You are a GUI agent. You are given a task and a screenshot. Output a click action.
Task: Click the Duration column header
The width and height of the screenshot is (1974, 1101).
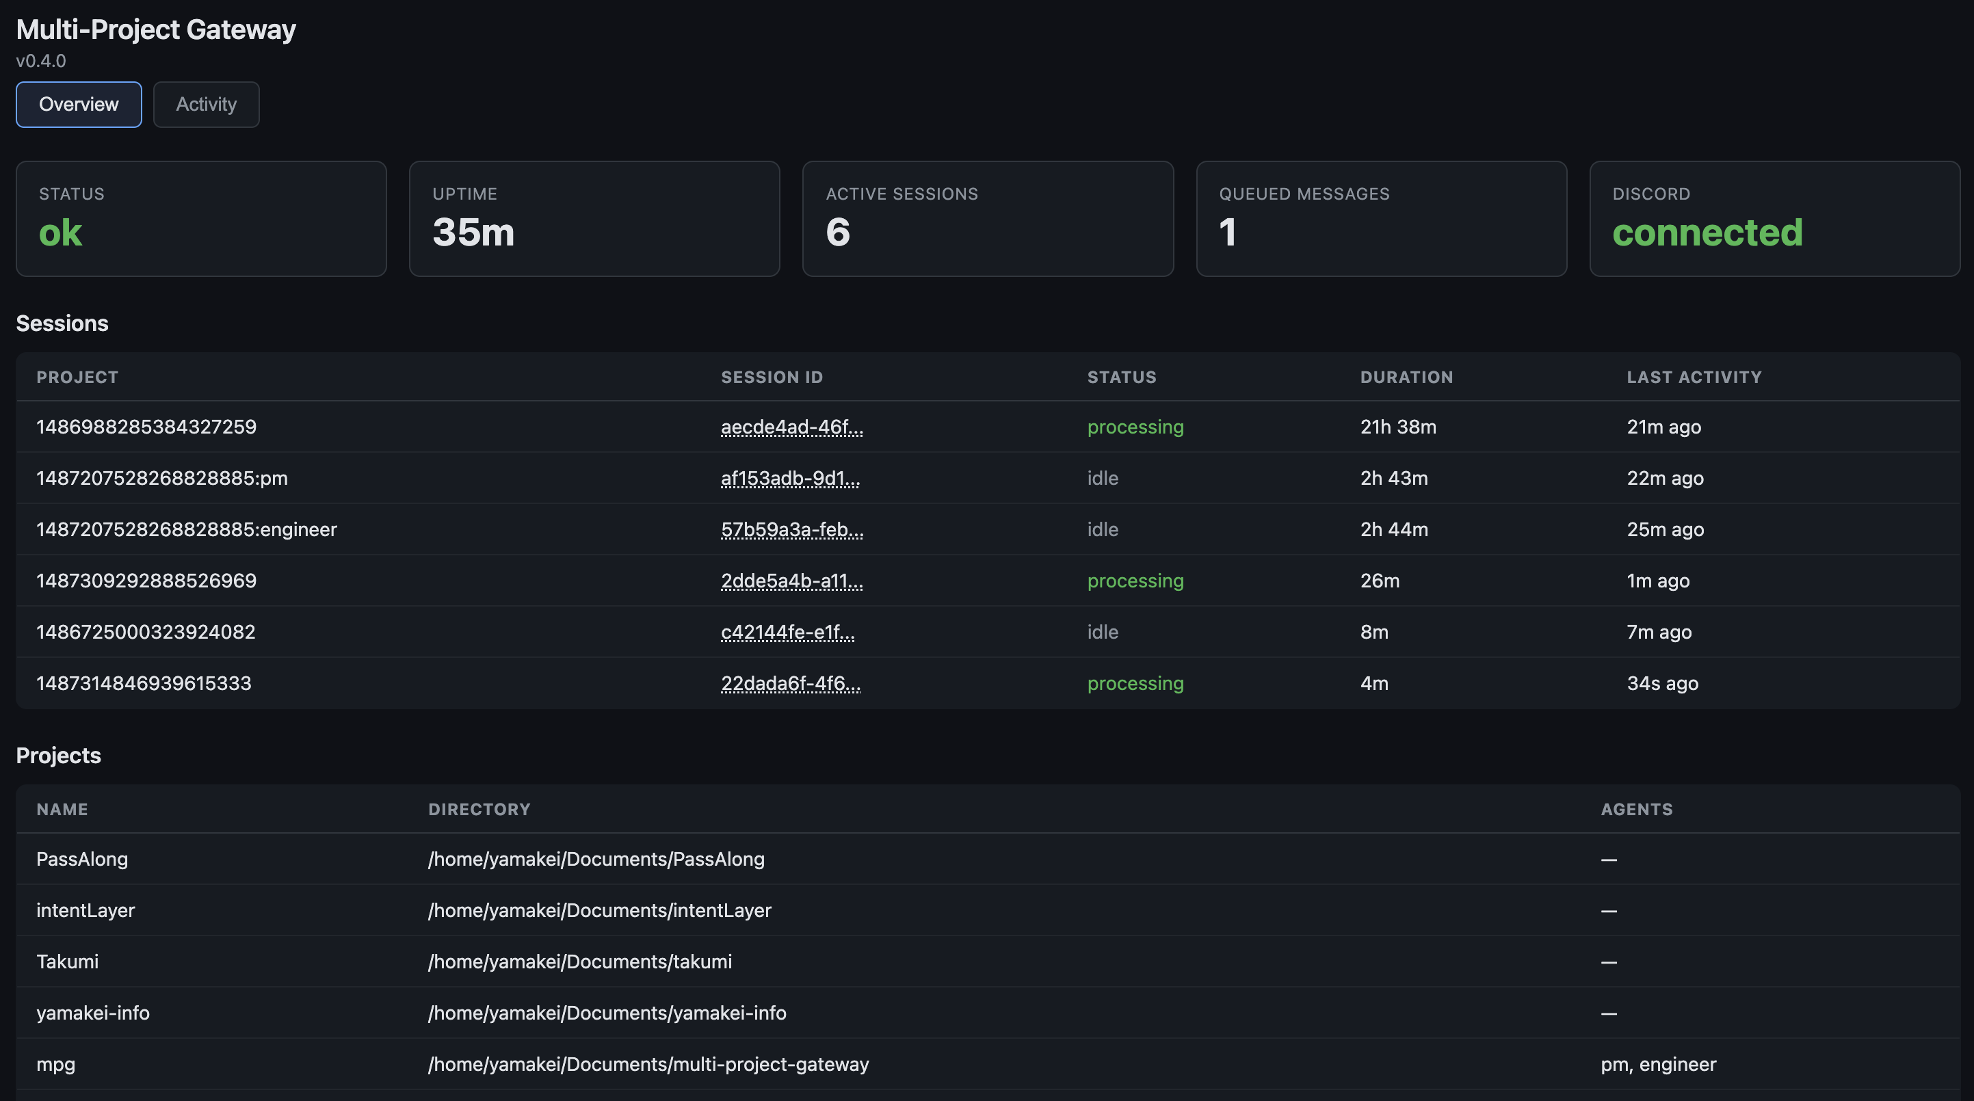click(x=1406, y=377)
